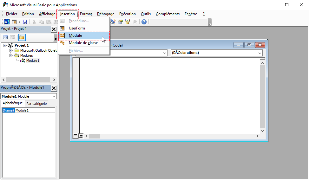Screen dimensions: 309x180
Task: Select Microsoft Outlook Objet folder in tree
Action: [38, 50]
